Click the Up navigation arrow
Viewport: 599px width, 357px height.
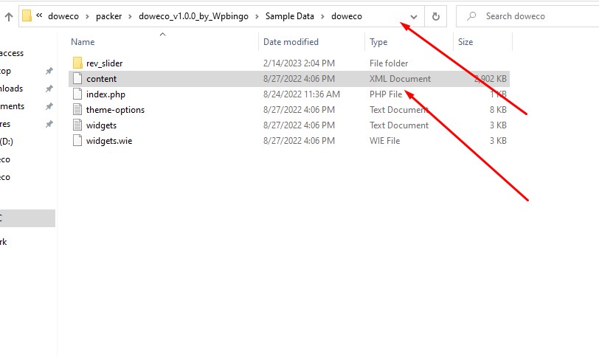(x=9, y=16)
